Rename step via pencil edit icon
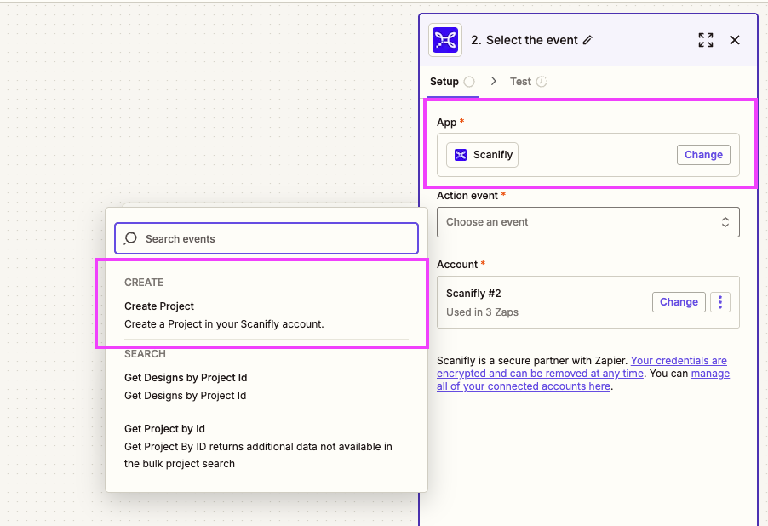This screenshot has height=526, width=768. click(587, 40)
